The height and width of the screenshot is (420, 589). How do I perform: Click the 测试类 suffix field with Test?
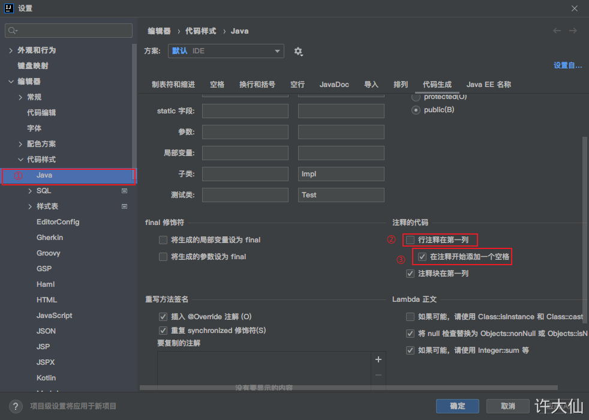tap(341, 195)
